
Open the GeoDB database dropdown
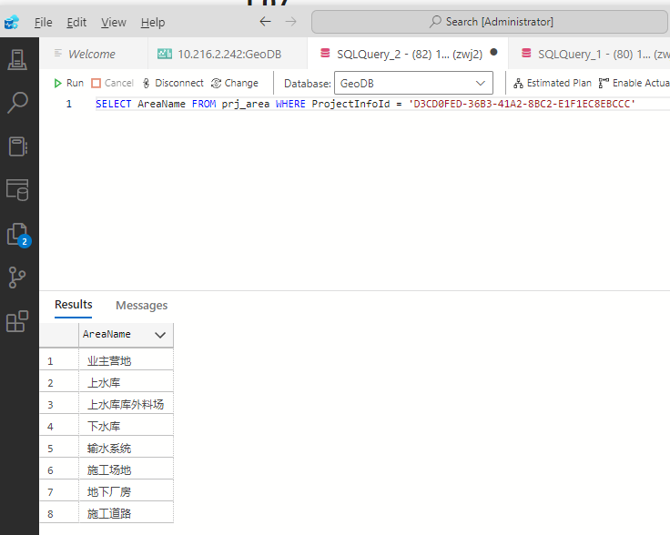[x=413, y=83]
